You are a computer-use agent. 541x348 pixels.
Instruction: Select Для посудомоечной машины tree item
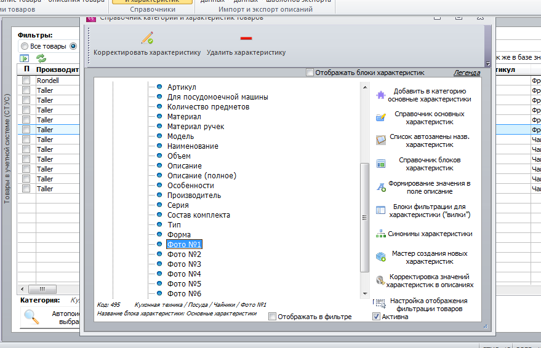[x=218, y=97]
